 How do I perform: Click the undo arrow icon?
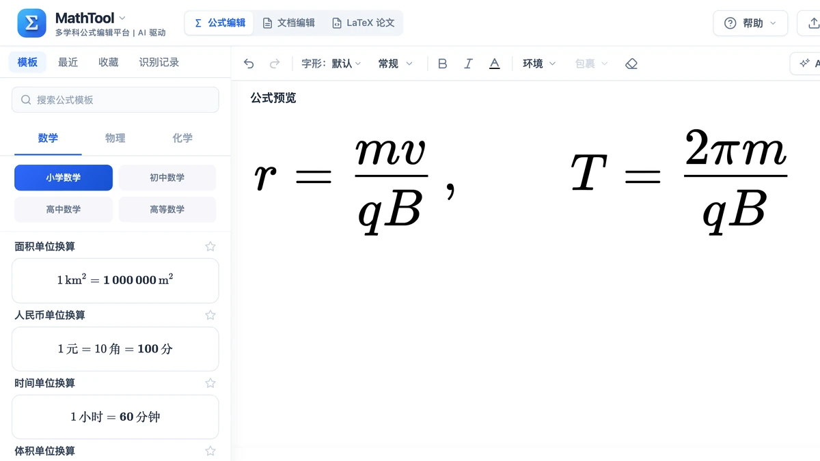click(x=249, y=64)
